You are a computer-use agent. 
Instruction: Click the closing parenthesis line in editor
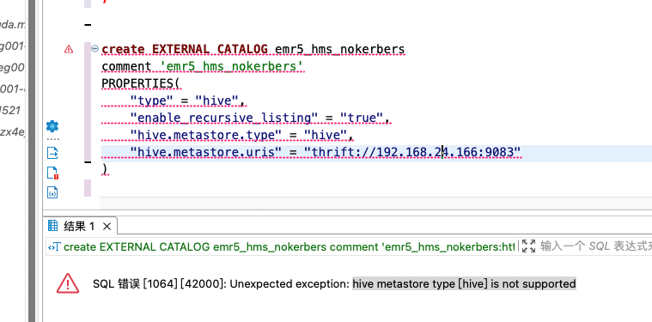pyautogui.click(x=104, y=169)
